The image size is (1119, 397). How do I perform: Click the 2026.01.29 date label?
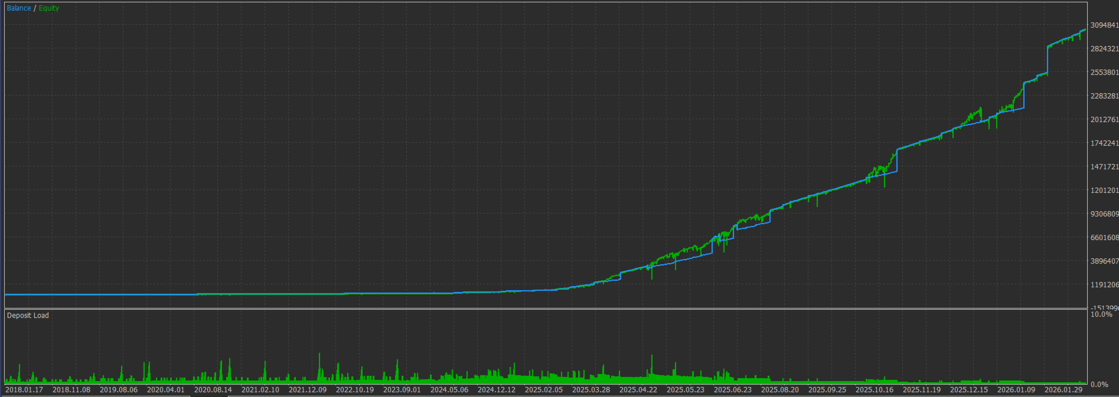[1063, 390]
